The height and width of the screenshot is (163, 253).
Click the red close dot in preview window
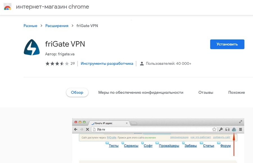[76, 122]
